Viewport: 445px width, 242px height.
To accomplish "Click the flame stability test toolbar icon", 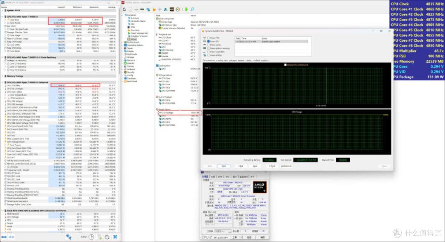I will coord(154,9).
